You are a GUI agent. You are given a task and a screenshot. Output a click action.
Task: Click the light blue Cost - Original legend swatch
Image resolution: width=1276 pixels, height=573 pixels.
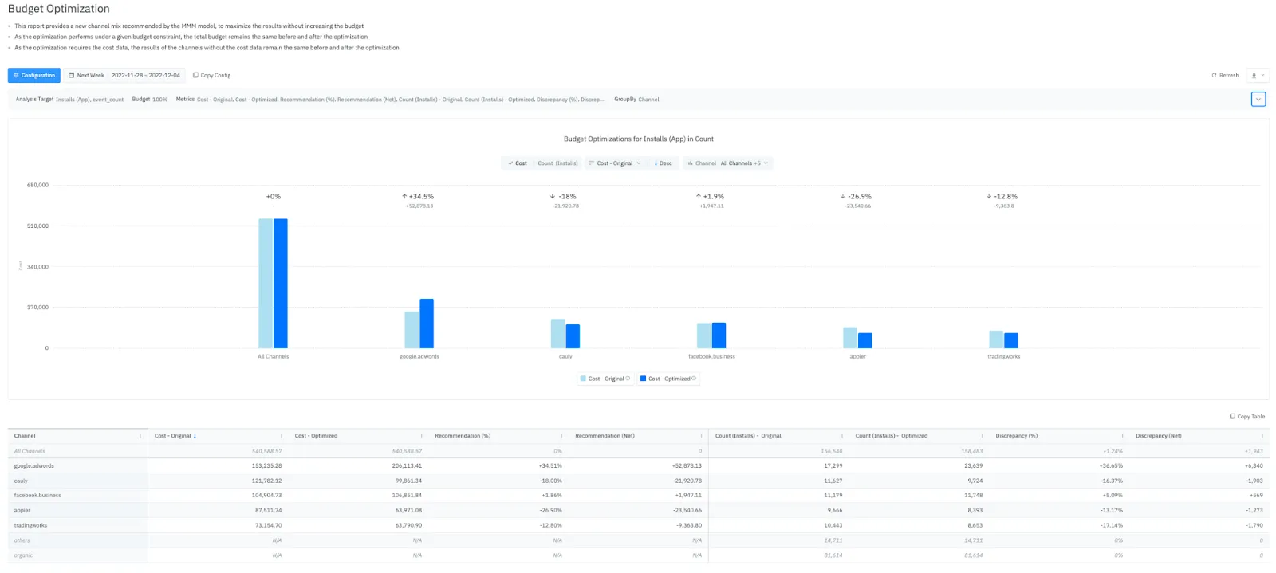click(583, 379)
